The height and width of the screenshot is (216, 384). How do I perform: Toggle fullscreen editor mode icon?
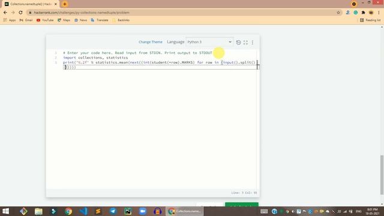(245, 43)
